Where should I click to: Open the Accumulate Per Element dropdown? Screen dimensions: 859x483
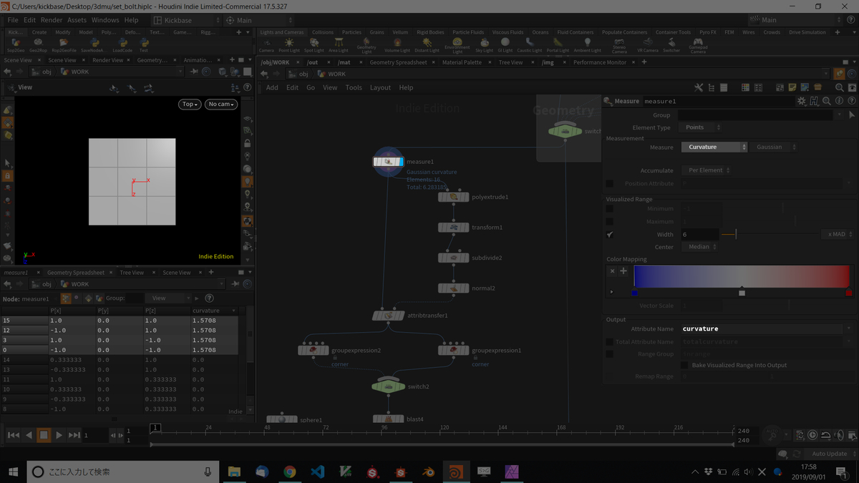pos(706,170)
